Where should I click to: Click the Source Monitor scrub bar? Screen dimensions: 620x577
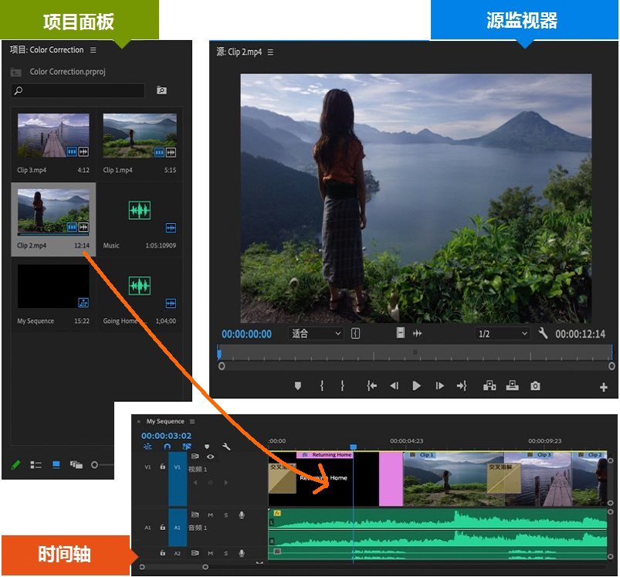(415, 352)
